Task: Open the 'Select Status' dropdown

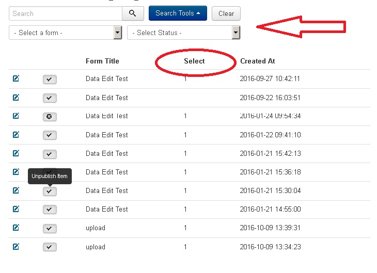Action: [x=183, y=33]
